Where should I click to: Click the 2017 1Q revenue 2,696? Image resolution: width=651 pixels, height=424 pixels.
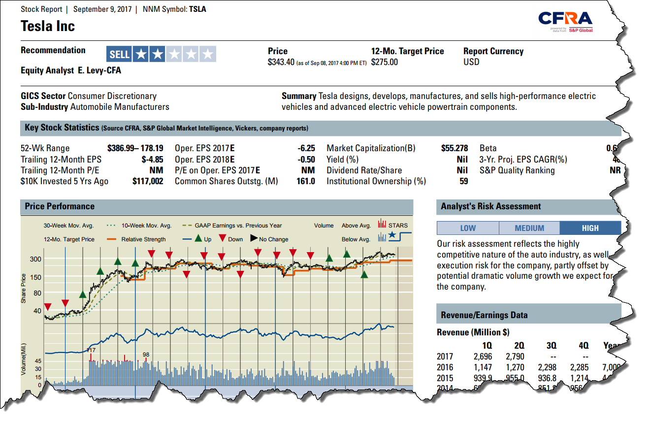[x=483, y=357]
